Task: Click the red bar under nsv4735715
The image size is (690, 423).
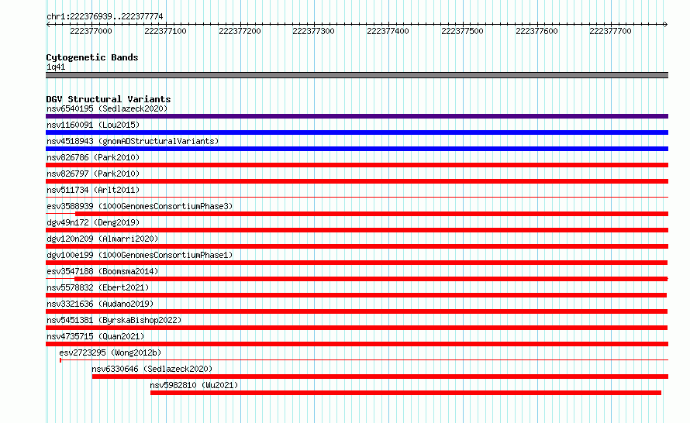Action: click(357, 344)
